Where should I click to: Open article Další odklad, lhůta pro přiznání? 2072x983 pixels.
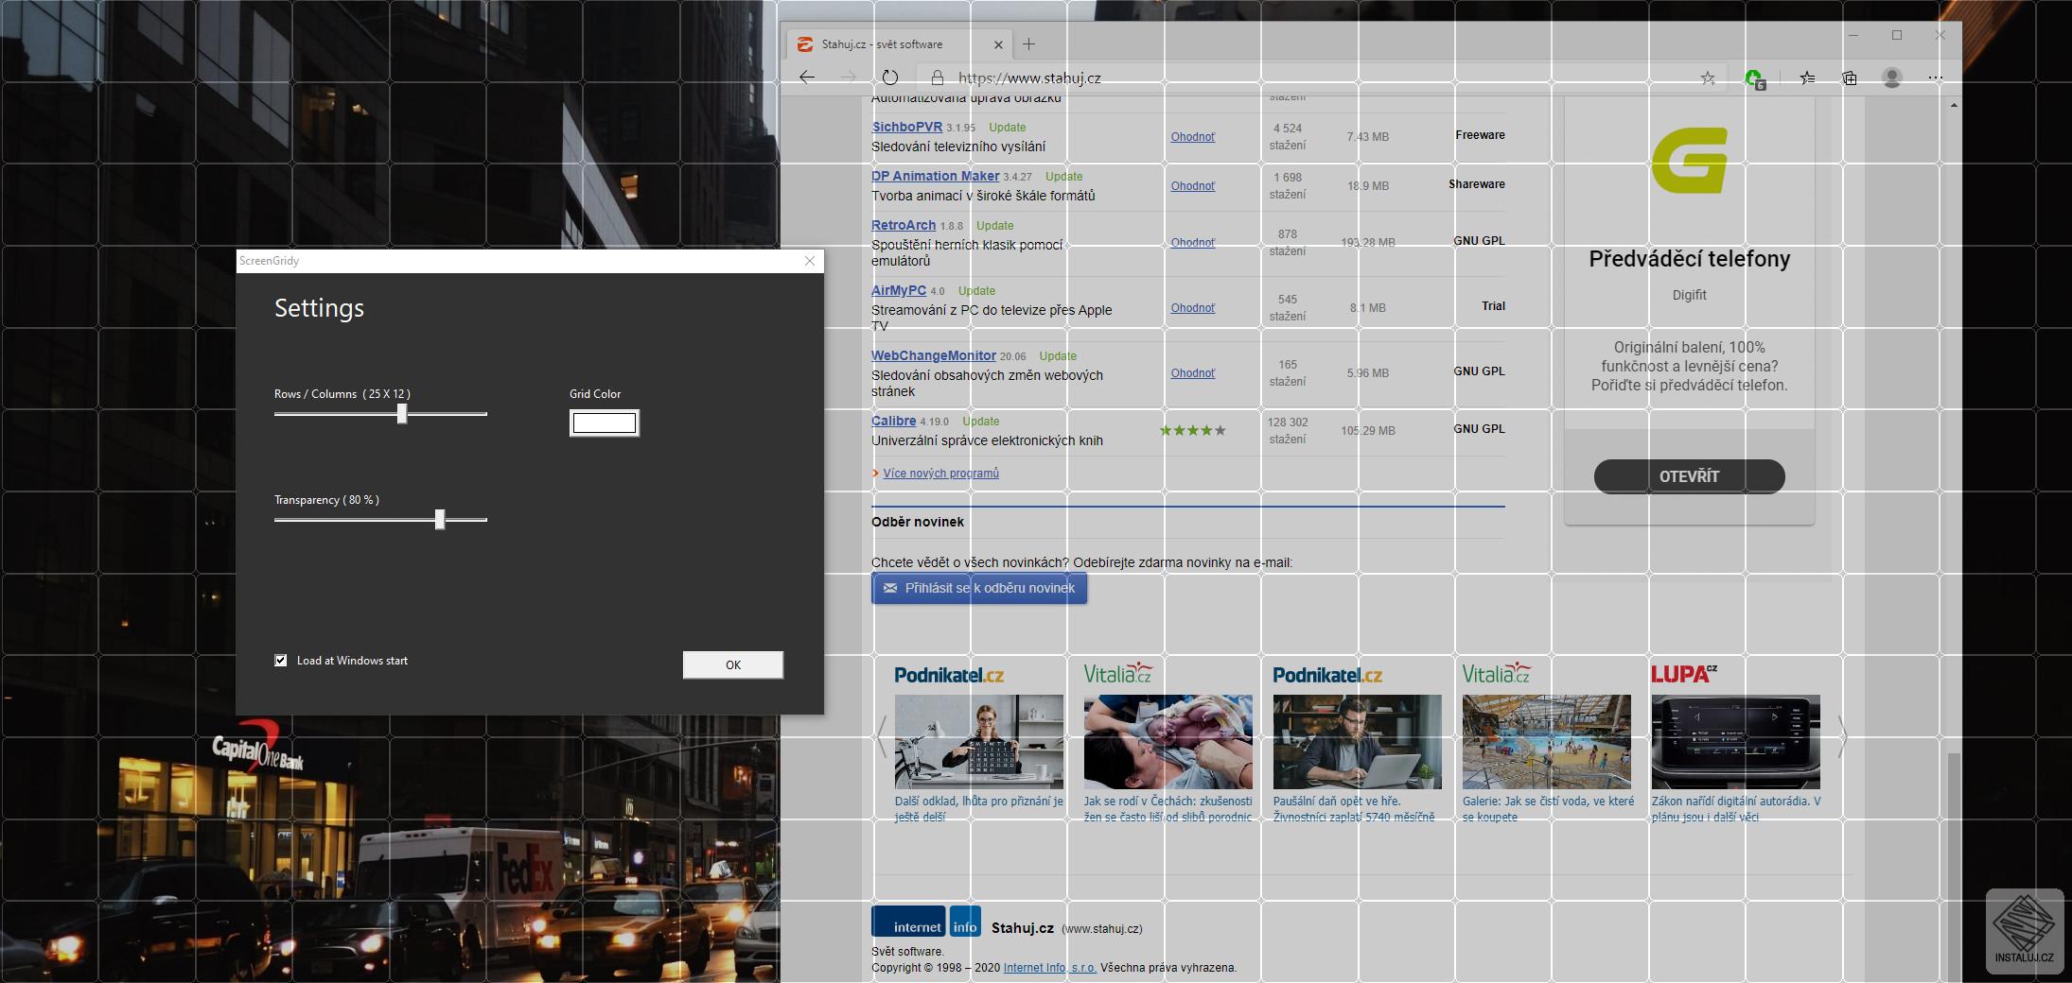click(x=979, y=809)
